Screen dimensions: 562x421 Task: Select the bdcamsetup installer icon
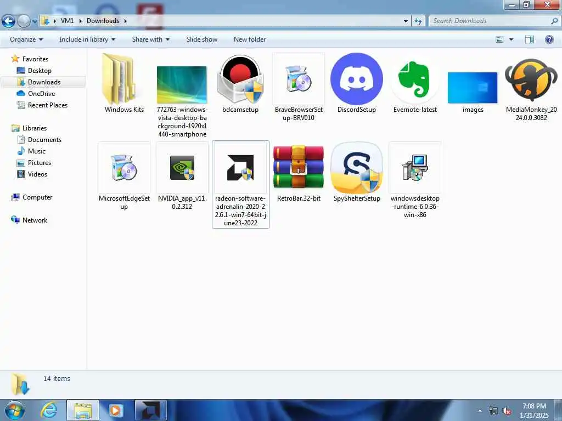240,79
